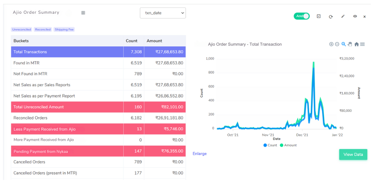Click the 7,308 total transactions count
Image resolution: width=375 pixels, height=187 pixels.
coord(136,52)
